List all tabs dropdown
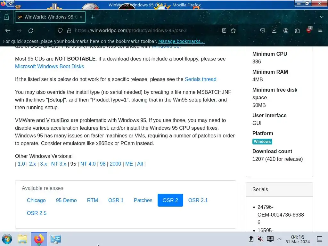This screenshot has width=328, height=246. tap(322, 17)
